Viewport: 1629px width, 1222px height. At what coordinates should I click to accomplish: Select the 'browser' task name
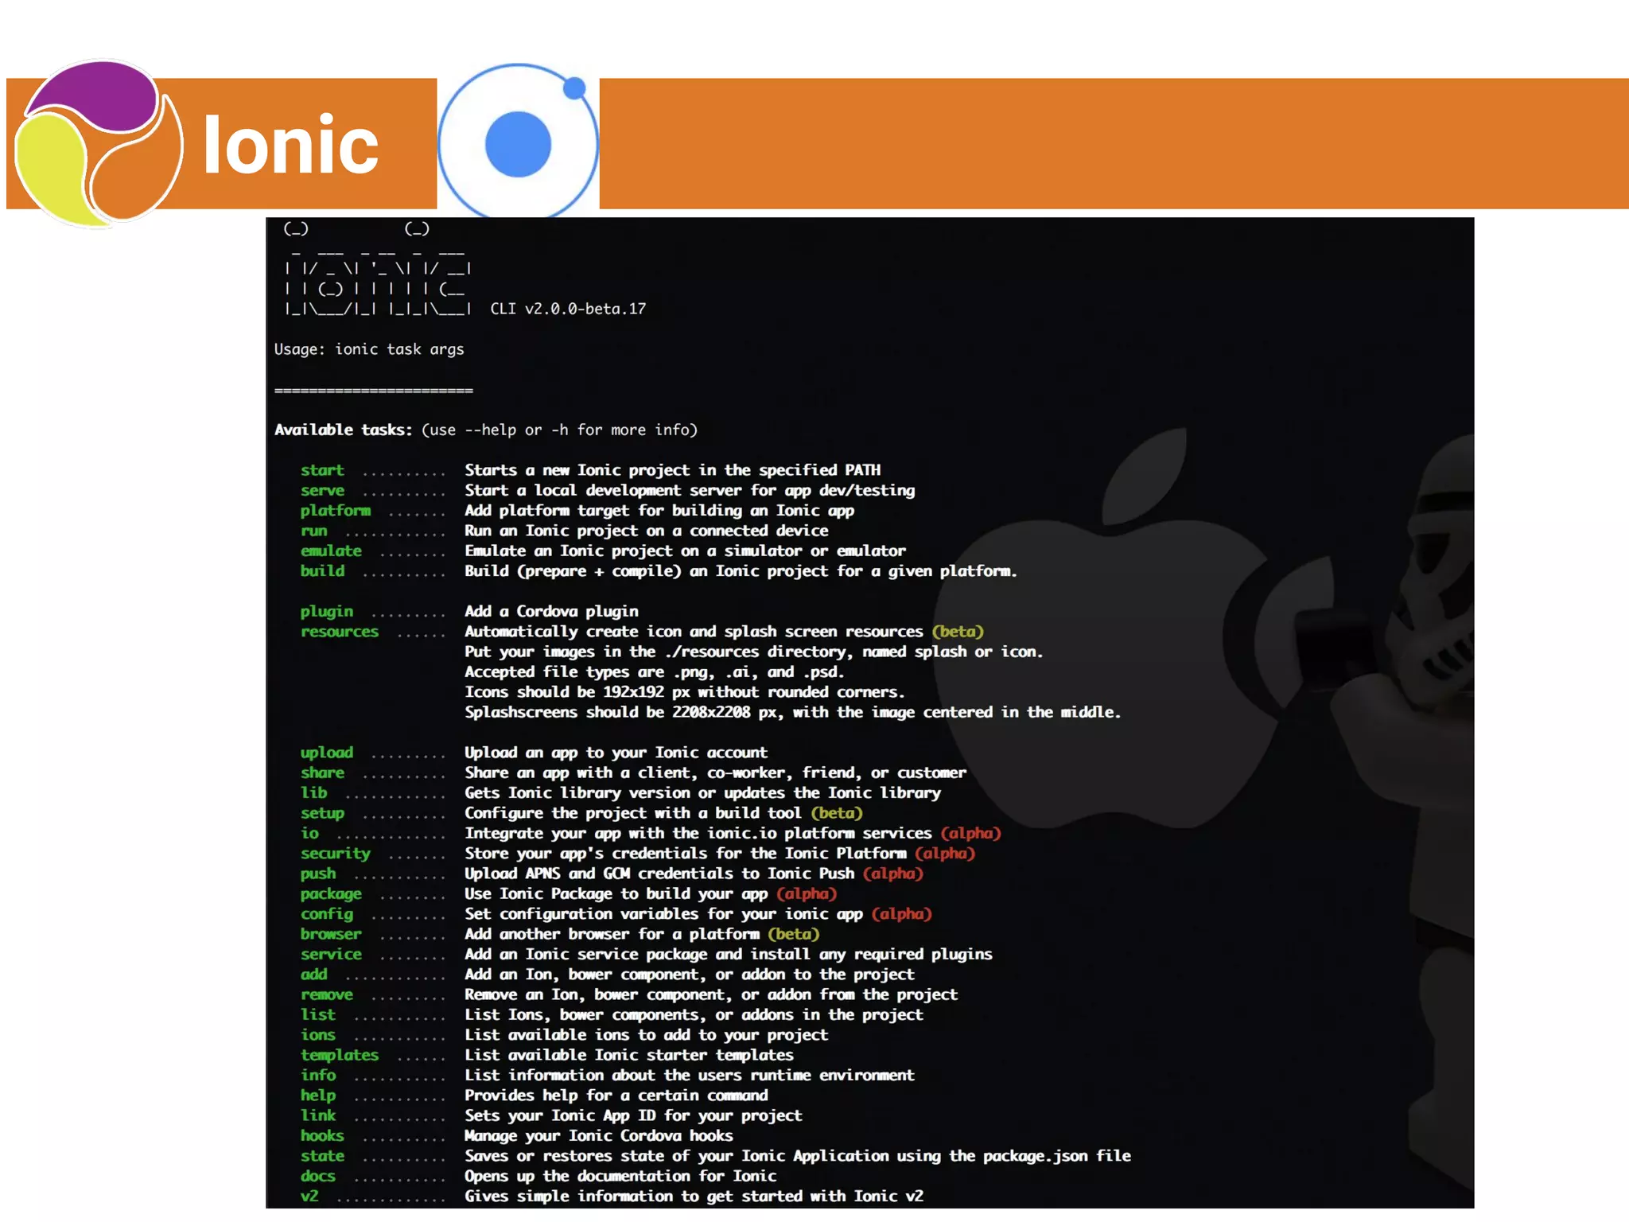click(x=331, y=934)
